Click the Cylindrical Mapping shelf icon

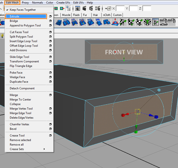131,22
